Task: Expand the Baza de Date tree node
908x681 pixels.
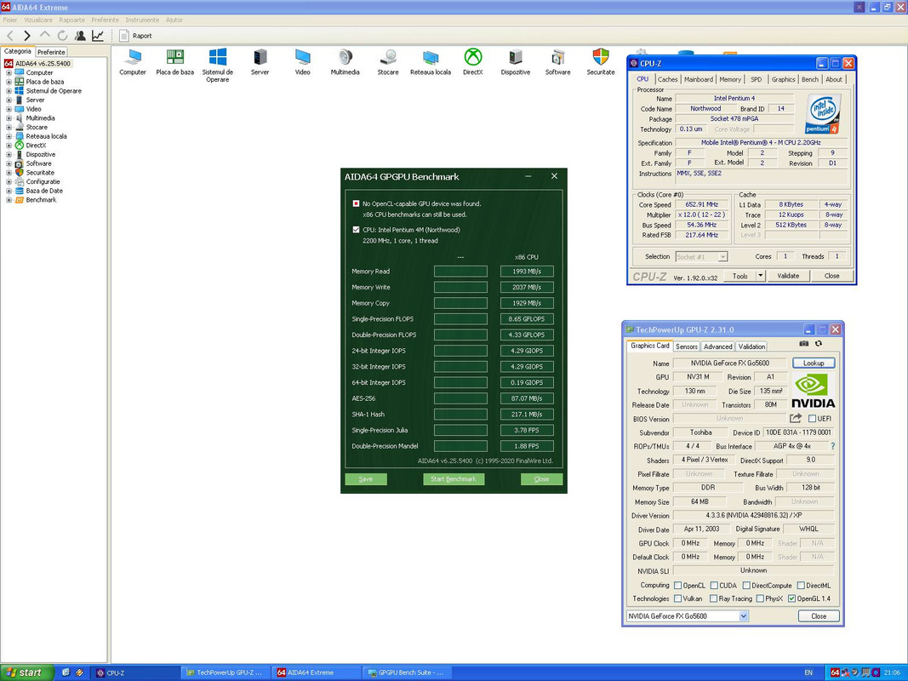Action: 9,191
